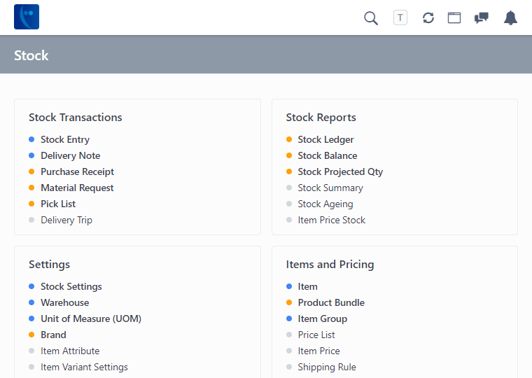Select Product Bundle link
Viewport: 532px width, 378px height.
(331, 302)
